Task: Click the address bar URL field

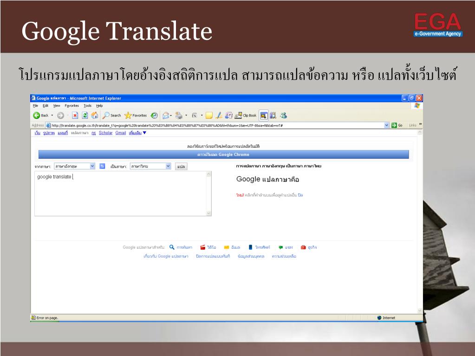Action: (x=217, y=125)
